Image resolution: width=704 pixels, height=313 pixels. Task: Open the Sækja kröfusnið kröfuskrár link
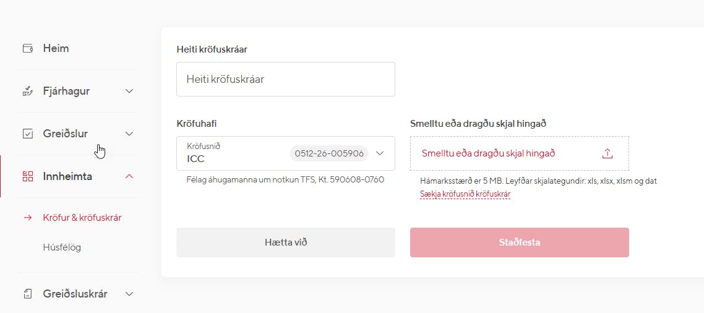465,194
